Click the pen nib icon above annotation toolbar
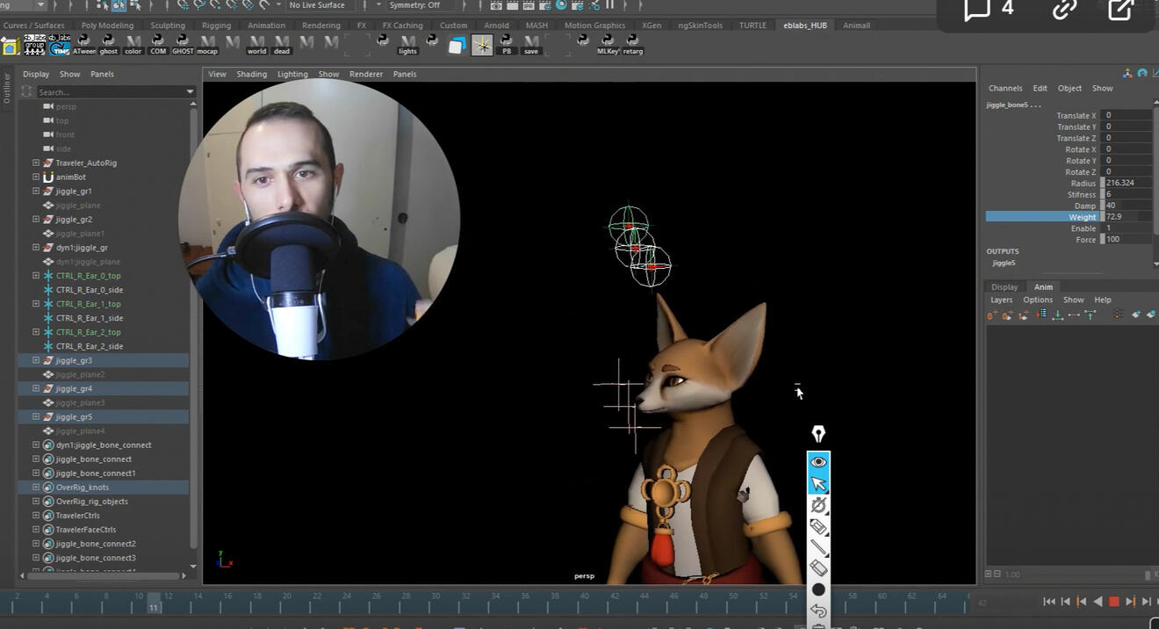This screenshot has height=629, width=1159. pyautogui.click(x=818, y=434)
